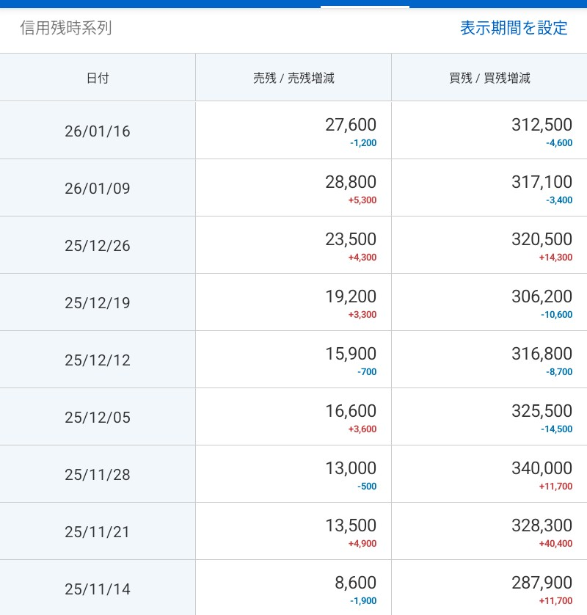Screen dimensions: 587x615
Task: Choose the 25/11/28 date cell
Action: click(x=98, y=475)
